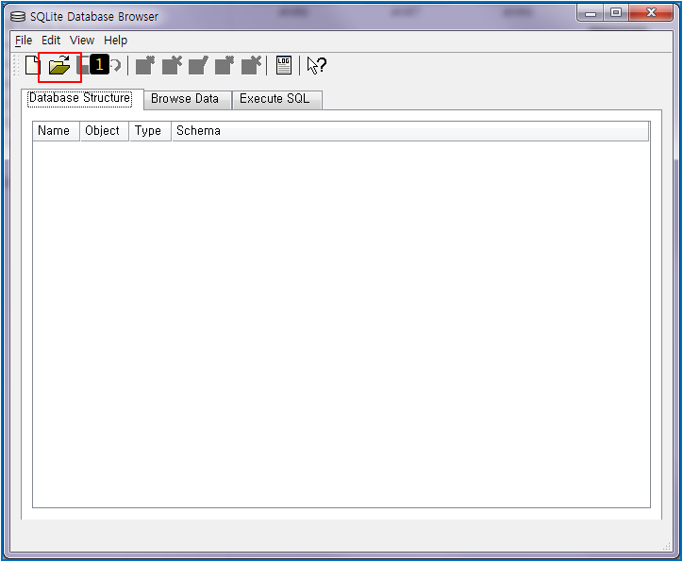Open the File menu

pyautogui.click(x=24, y=41)
